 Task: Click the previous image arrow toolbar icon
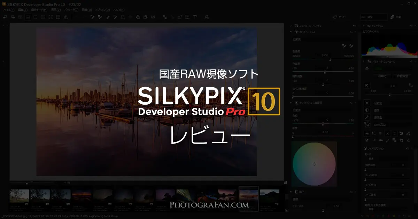(x=5, y=17)
